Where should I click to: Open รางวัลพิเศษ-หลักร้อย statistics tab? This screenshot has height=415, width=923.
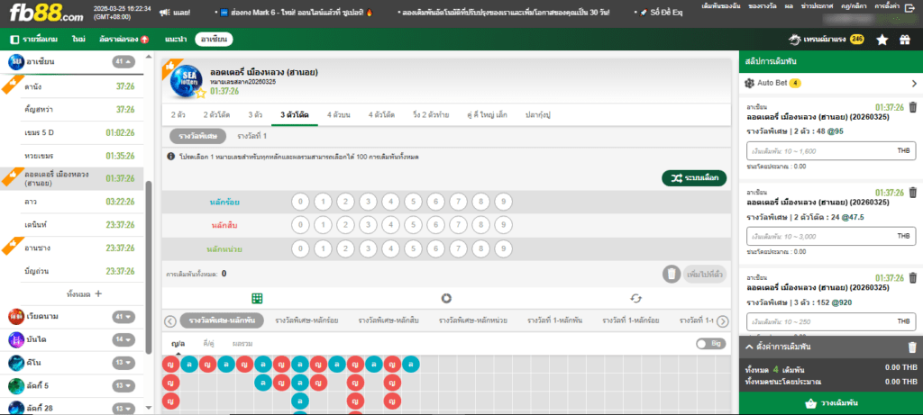tap(306, 320)
